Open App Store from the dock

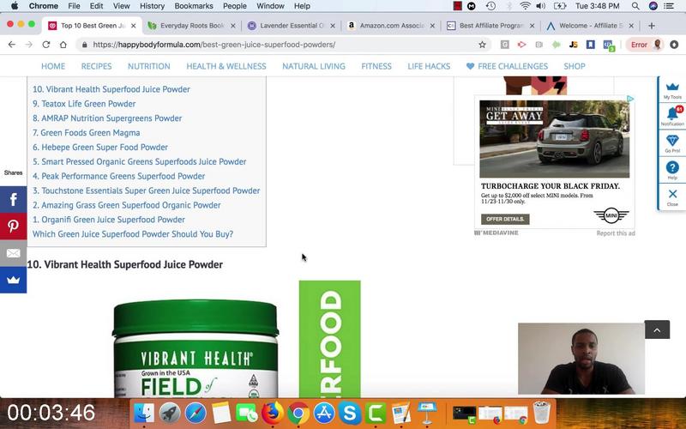coord(324,413)
